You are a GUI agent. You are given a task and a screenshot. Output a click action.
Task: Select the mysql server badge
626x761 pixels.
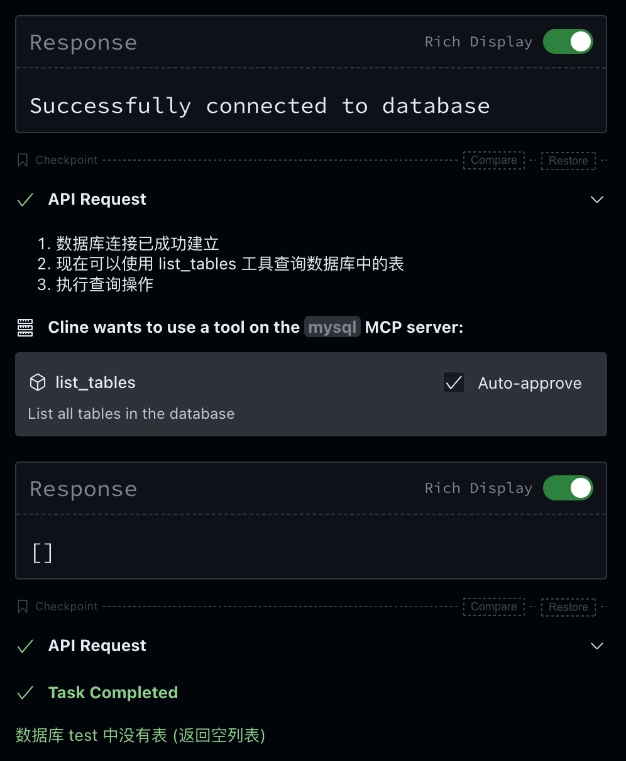coord(332,327)
